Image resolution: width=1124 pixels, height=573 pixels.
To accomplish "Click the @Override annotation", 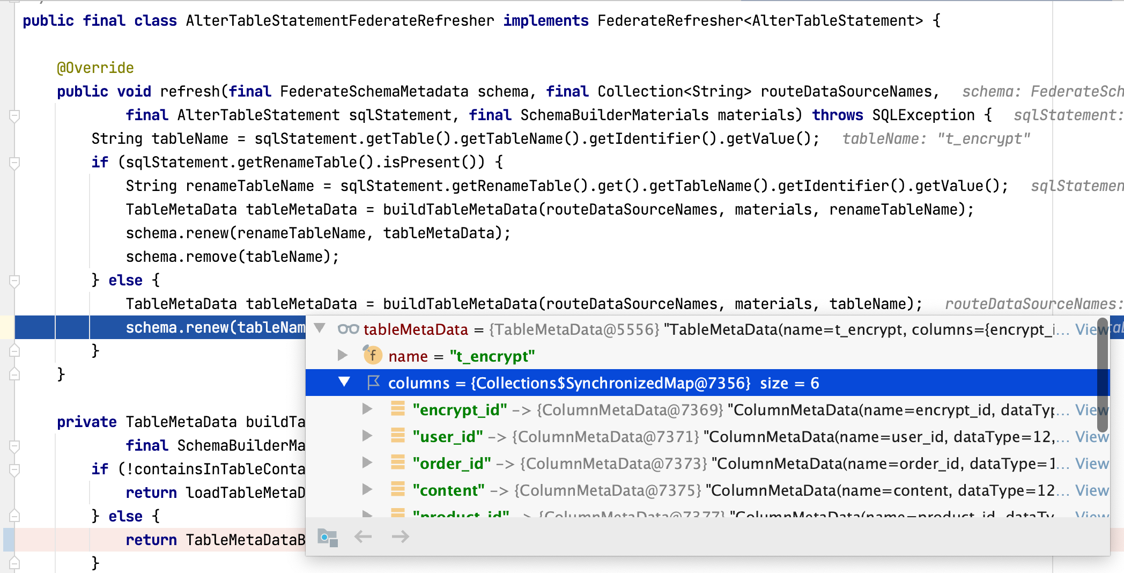I will click(x=95, y=68).
